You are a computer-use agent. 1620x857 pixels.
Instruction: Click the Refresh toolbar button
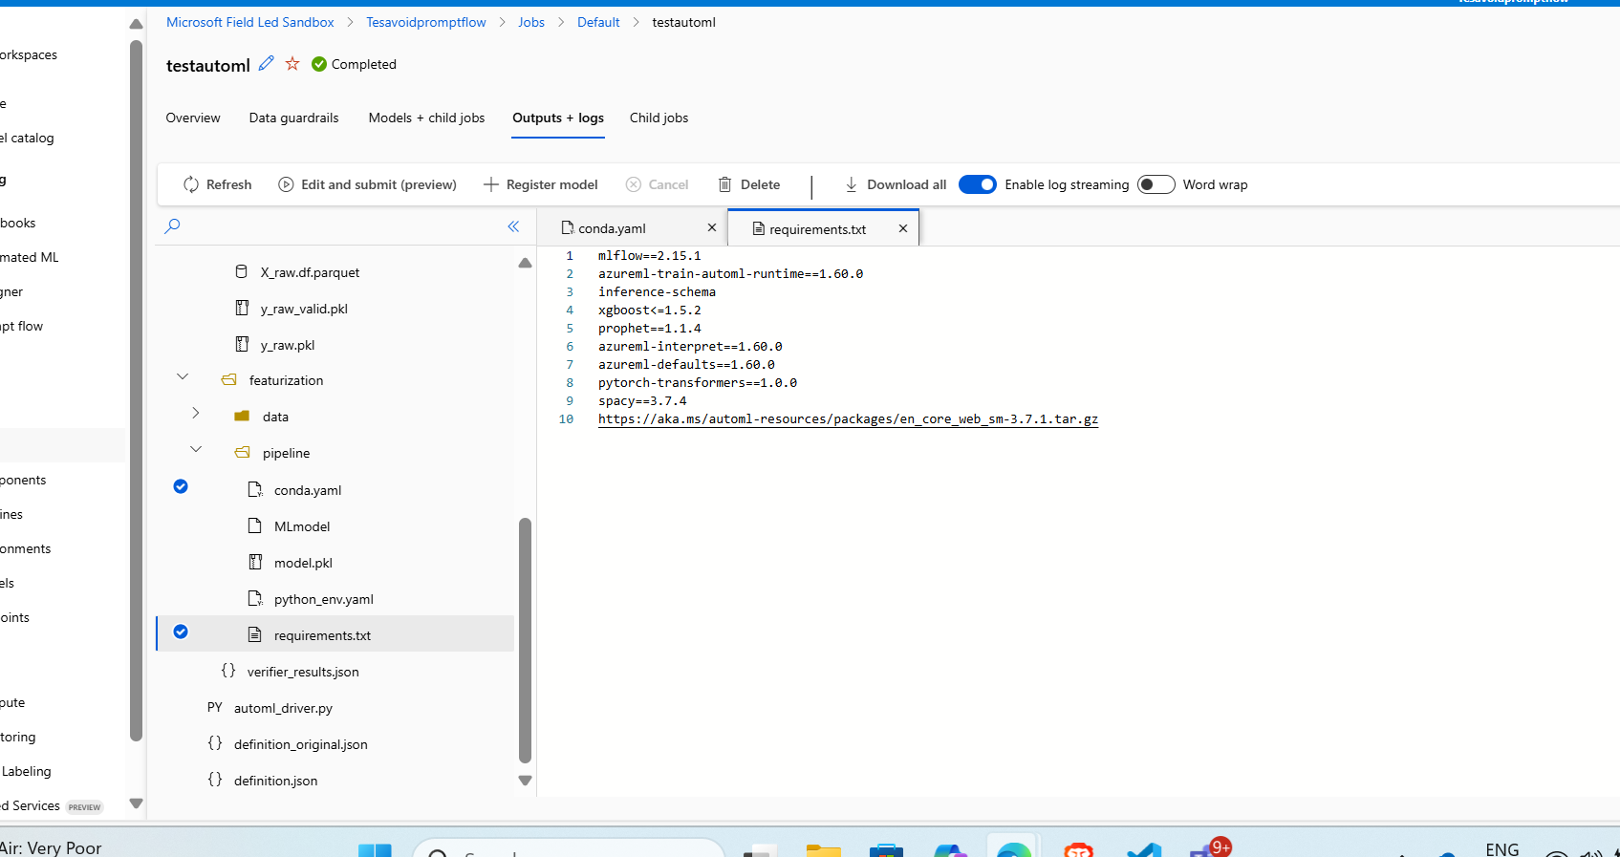coord(217,184)
